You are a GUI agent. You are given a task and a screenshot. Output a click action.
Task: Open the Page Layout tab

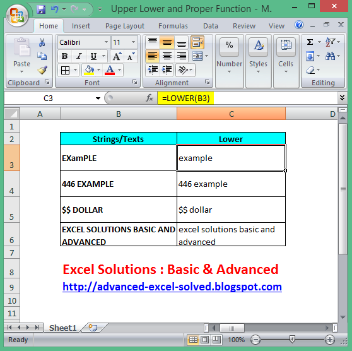pos(125,26)
